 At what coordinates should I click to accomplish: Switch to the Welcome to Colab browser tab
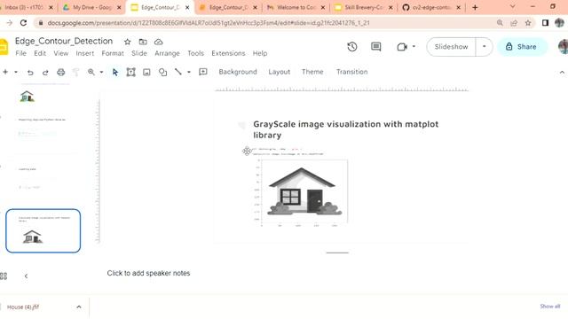coord(296,7)
